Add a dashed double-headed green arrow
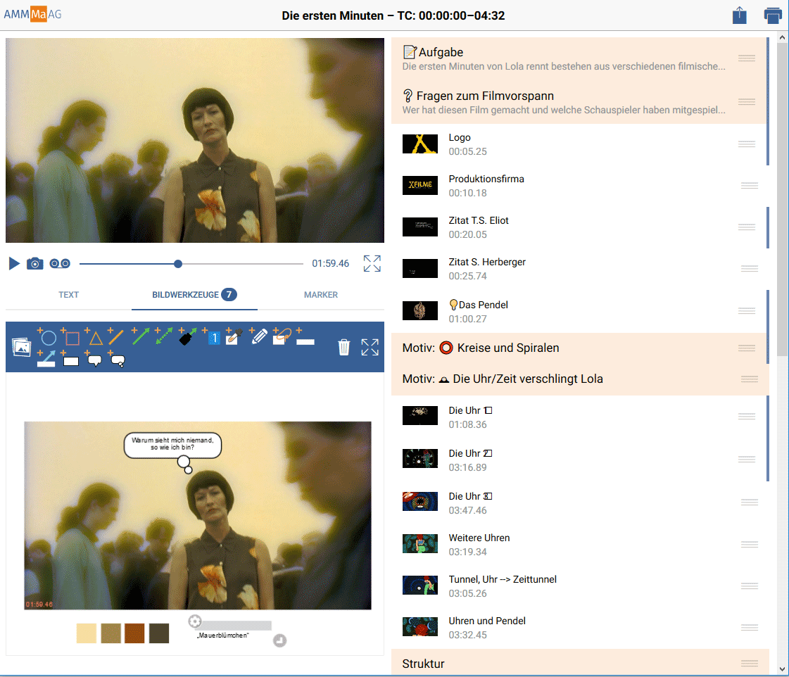This screenshot has height=677, width=789. click(163, 336)
